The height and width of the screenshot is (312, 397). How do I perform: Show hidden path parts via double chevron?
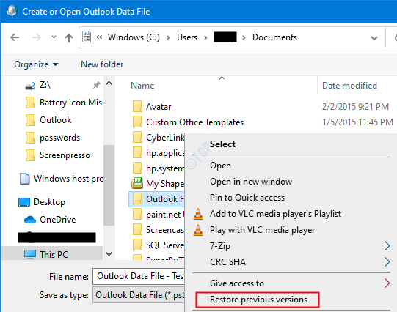coord(99,37)
